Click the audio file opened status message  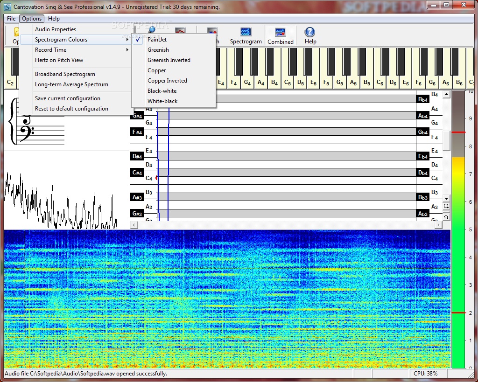(86, 374)
